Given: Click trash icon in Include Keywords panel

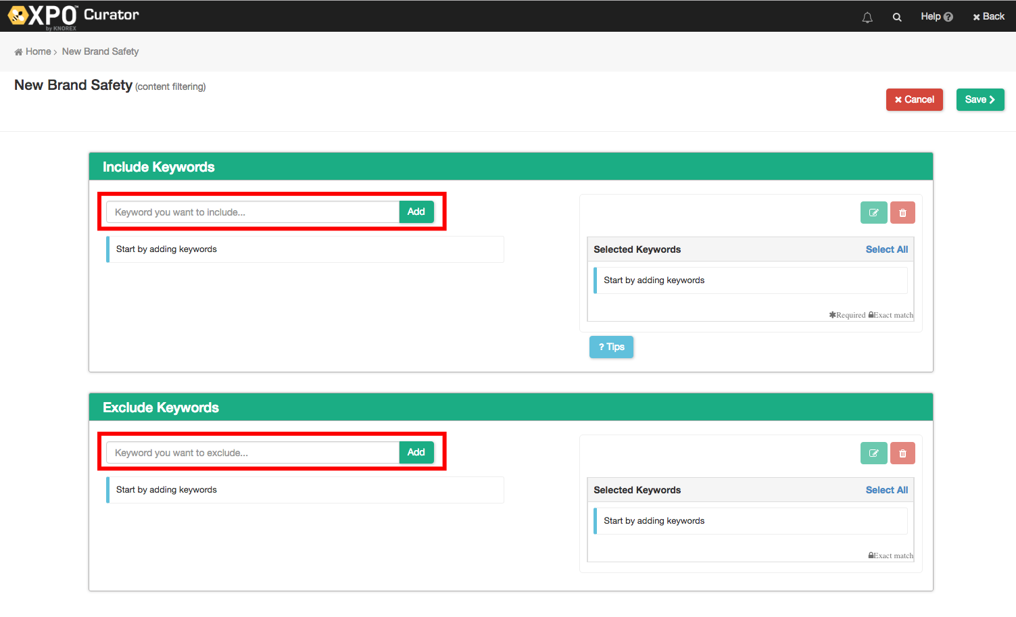Looking at the screenshot, I should click(x=902, y=213).
